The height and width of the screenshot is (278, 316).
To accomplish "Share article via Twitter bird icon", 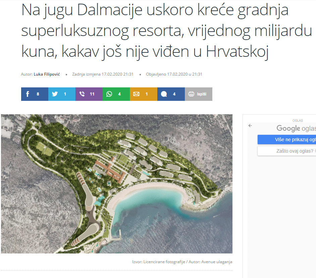I will tap(55, 94).
